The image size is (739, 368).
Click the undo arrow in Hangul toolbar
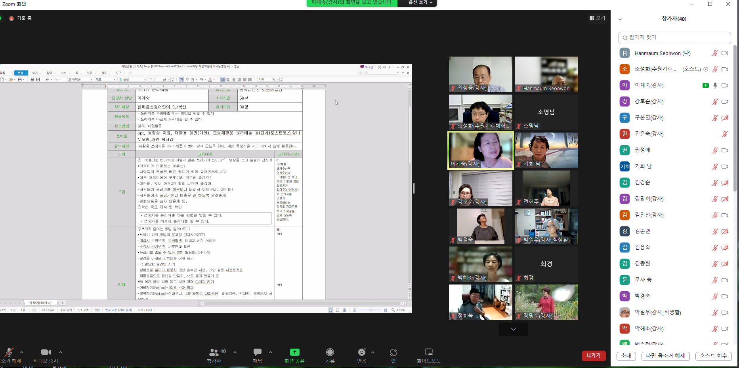(48, 80)
